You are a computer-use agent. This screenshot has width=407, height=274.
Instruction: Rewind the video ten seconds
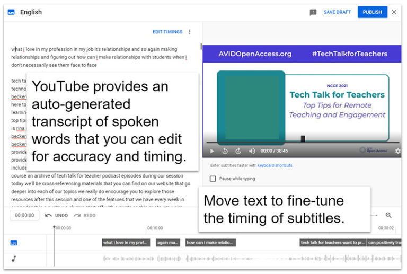point(225,151)
